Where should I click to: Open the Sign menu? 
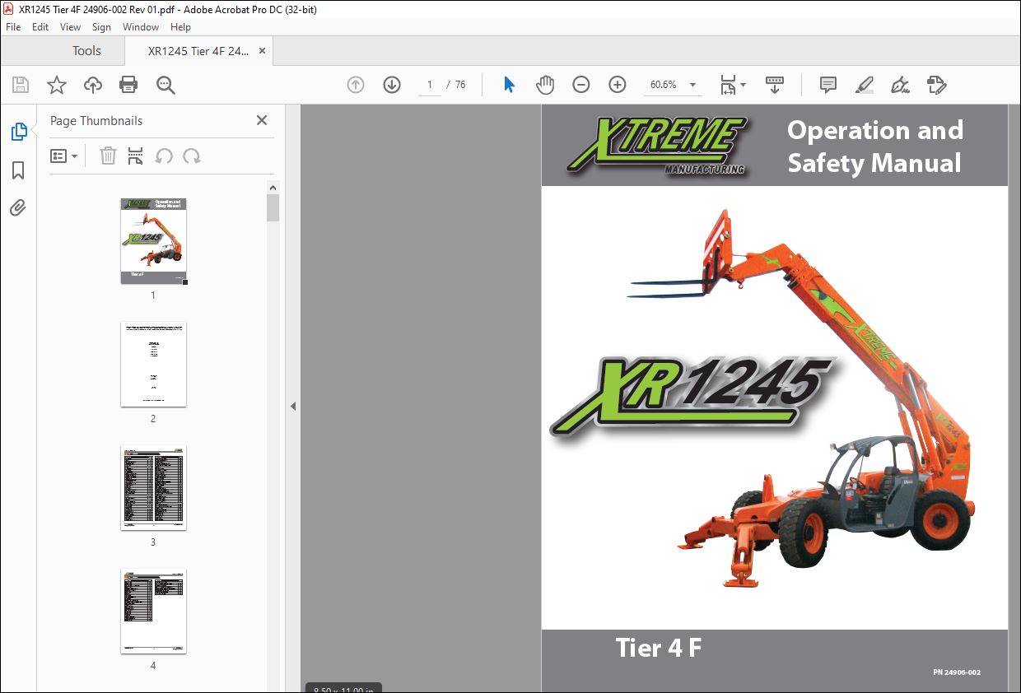(x=101, y=27)
